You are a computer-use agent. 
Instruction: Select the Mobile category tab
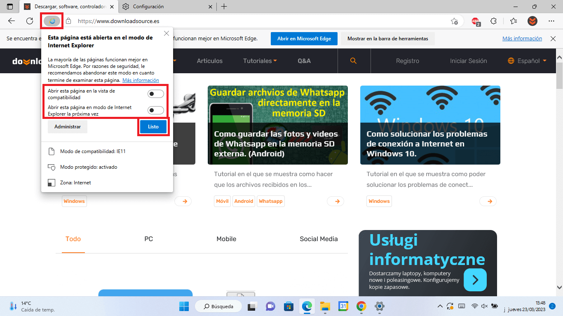pos(226,239)
